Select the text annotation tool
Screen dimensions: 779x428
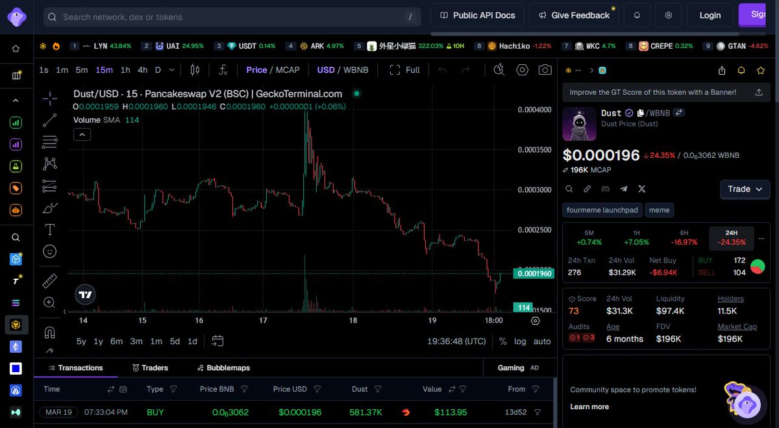(x=50, y=229)
